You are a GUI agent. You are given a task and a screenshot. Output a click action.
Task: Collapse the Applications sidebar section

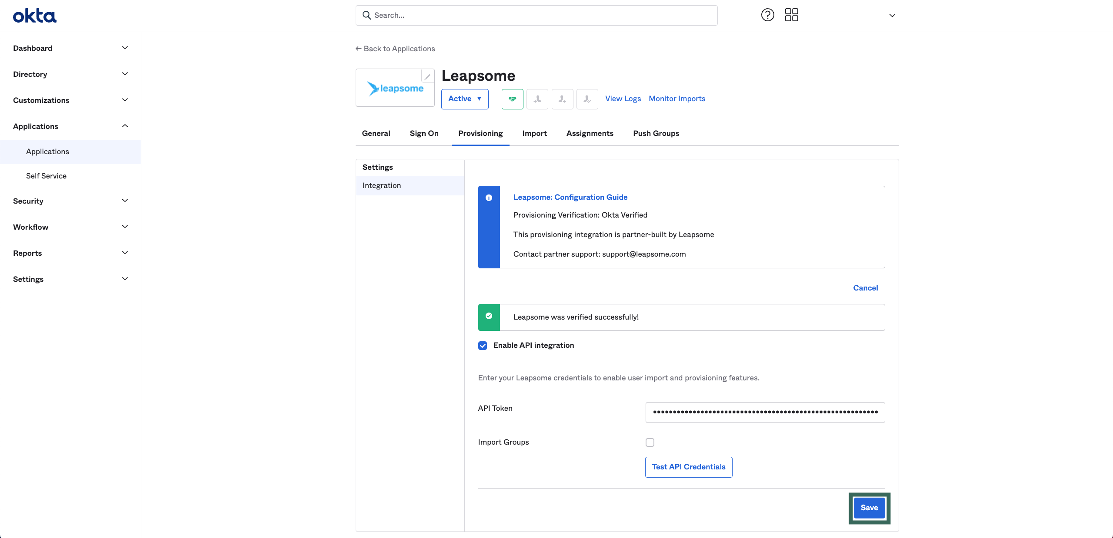(x=70, y=126)
